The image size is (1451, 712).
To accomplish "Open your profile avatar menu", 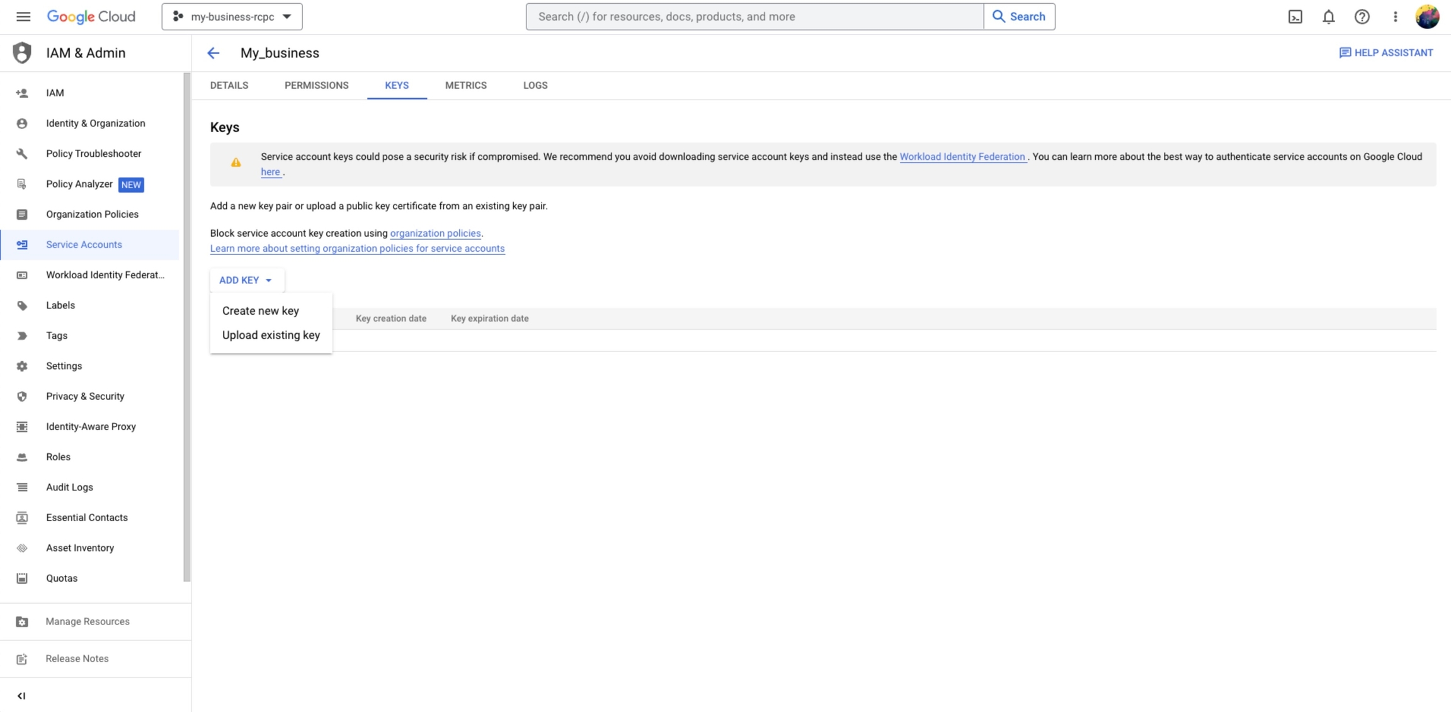I will (x=1428, y=16).
